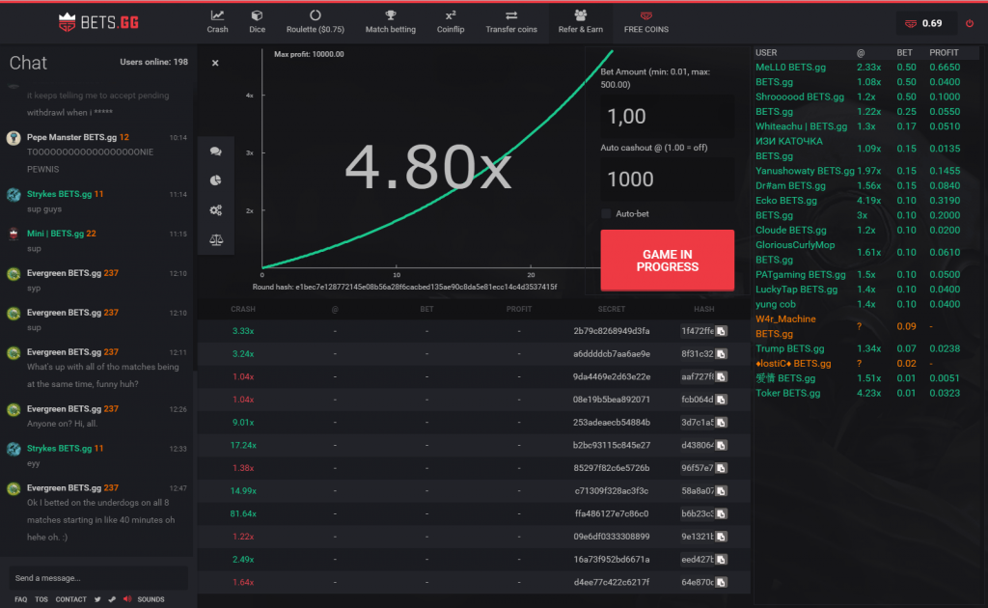
Task: Click Mini | BETS.gg username
Action: coord(55,234)
